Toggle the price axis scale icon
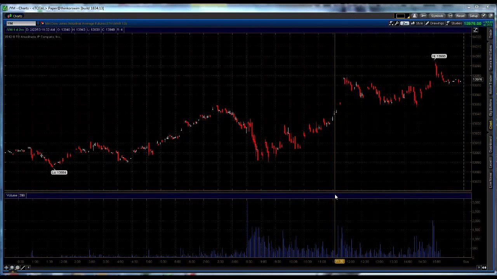The image size is (497, 279). point(475,30)
